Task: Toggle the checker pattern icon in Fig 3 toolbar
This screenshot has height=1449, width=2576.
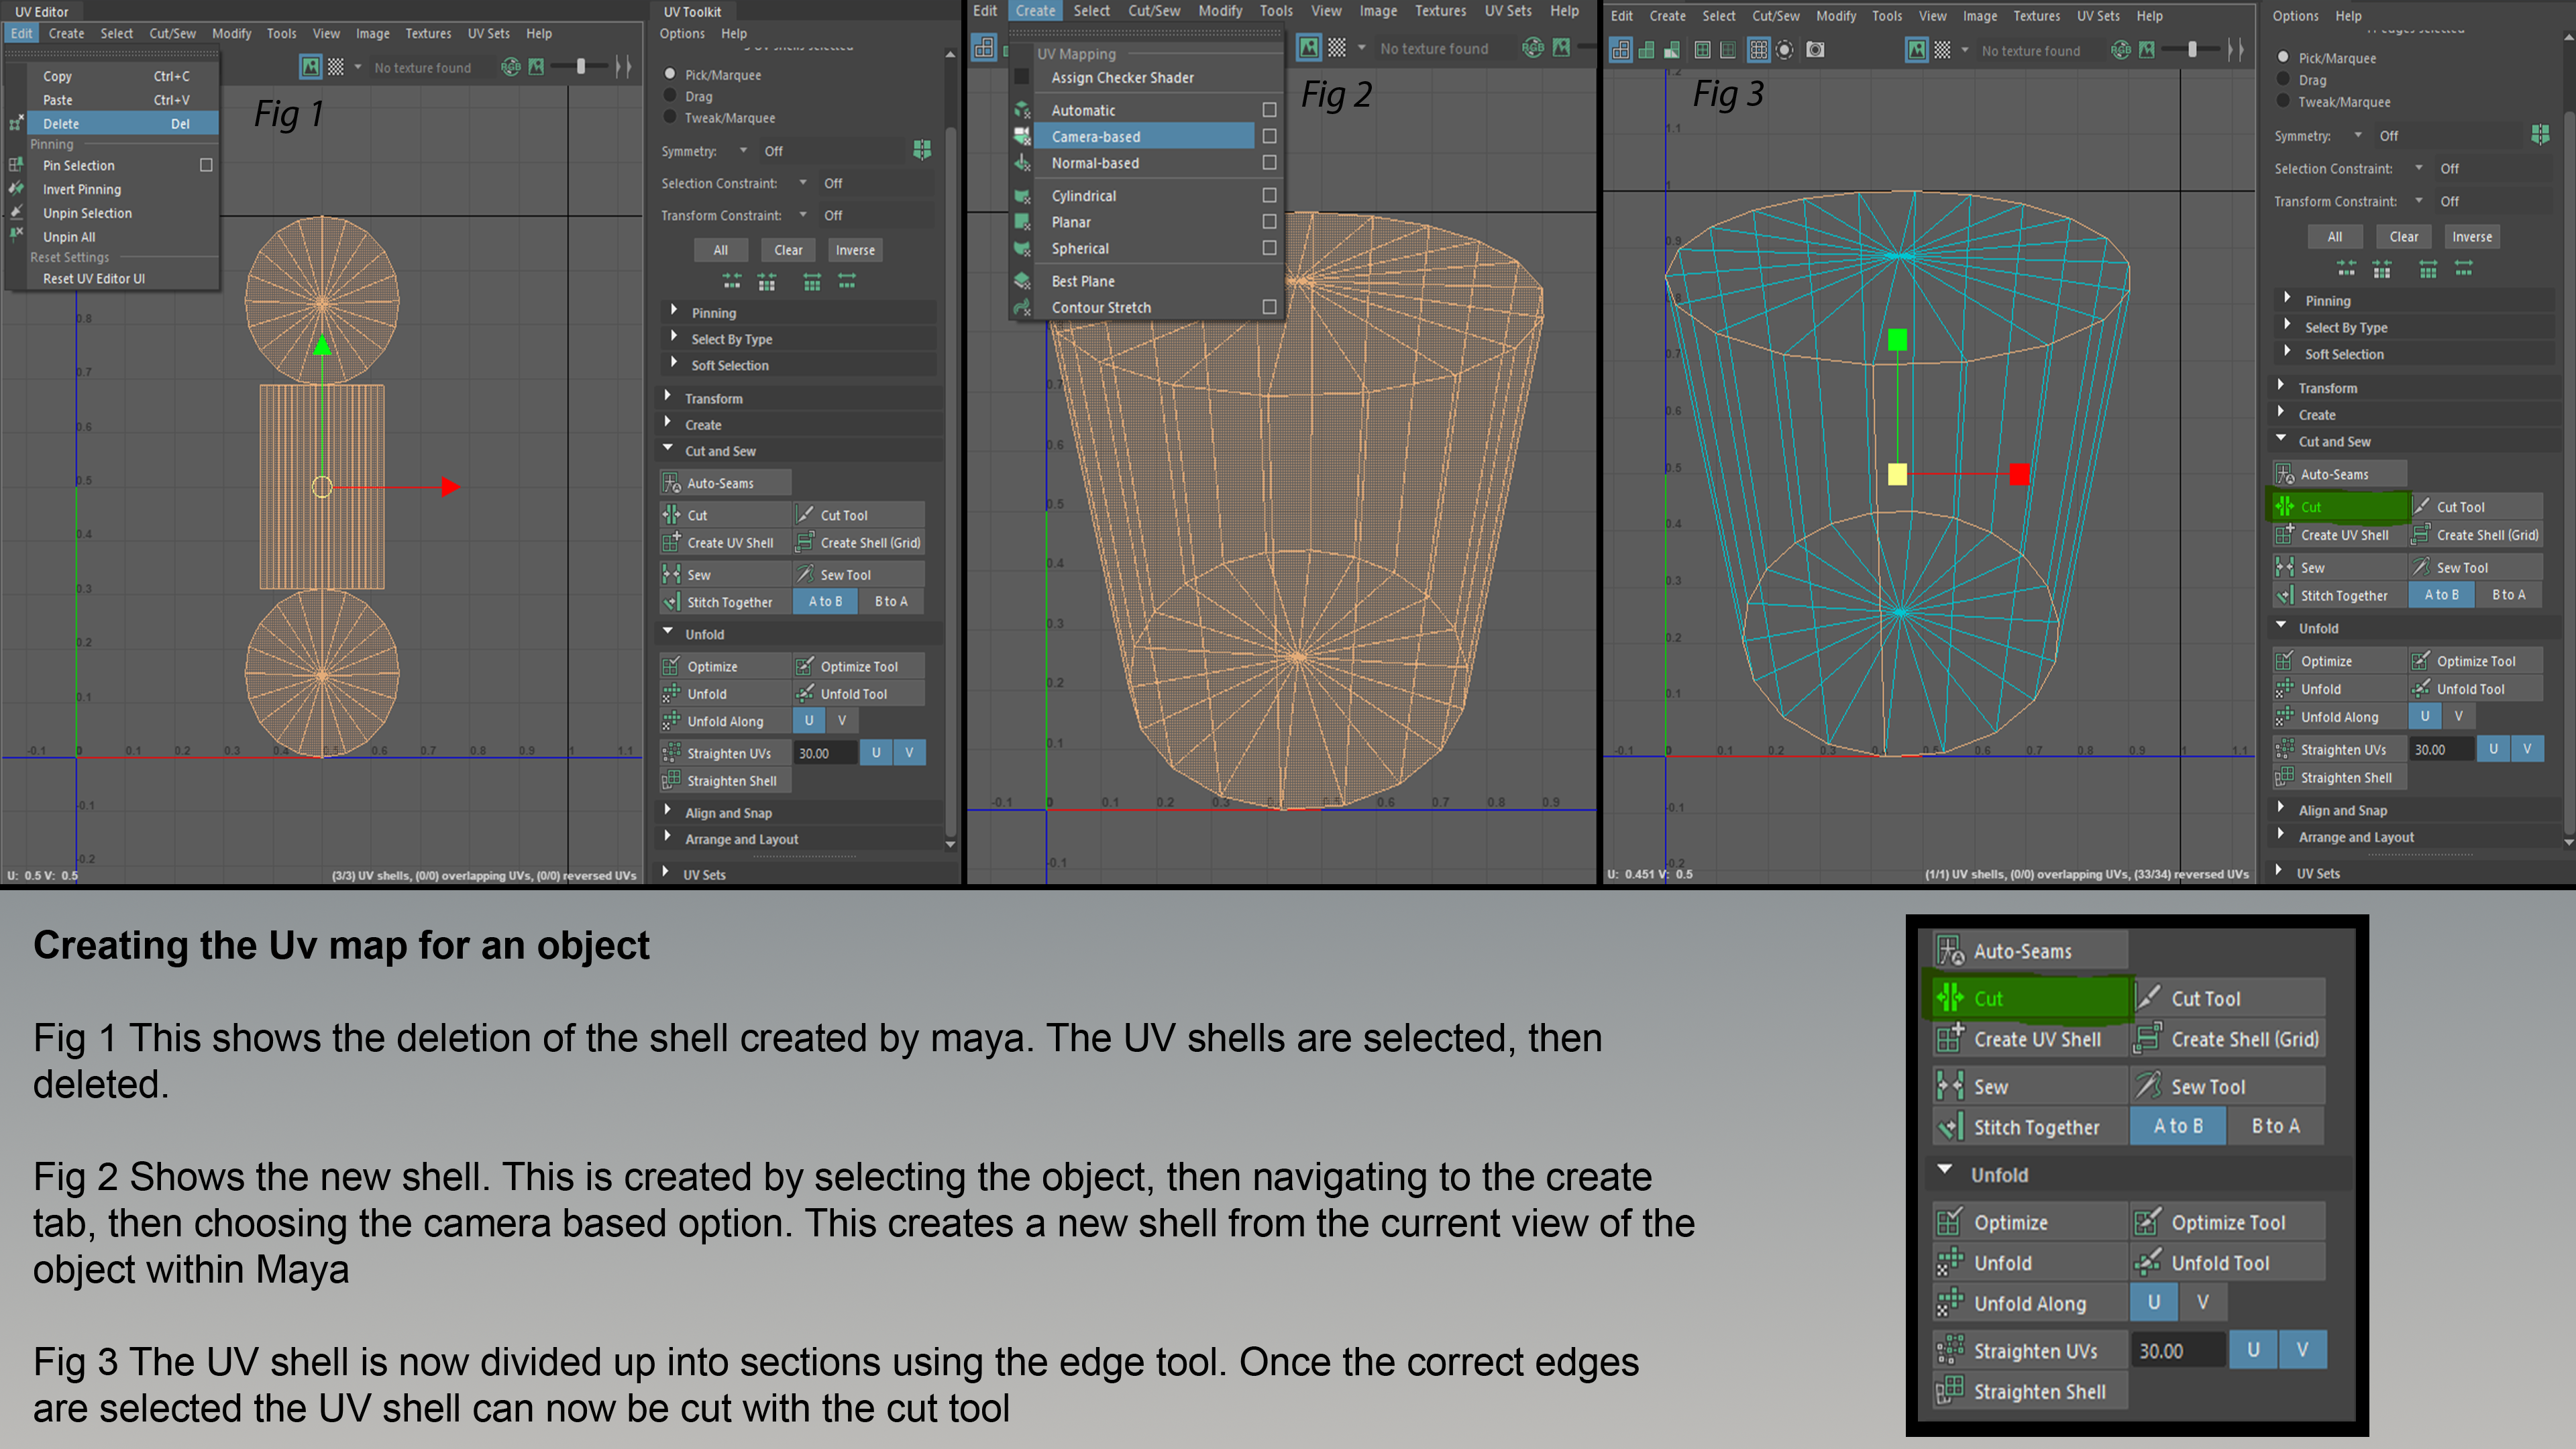Action: [1942, 50]
